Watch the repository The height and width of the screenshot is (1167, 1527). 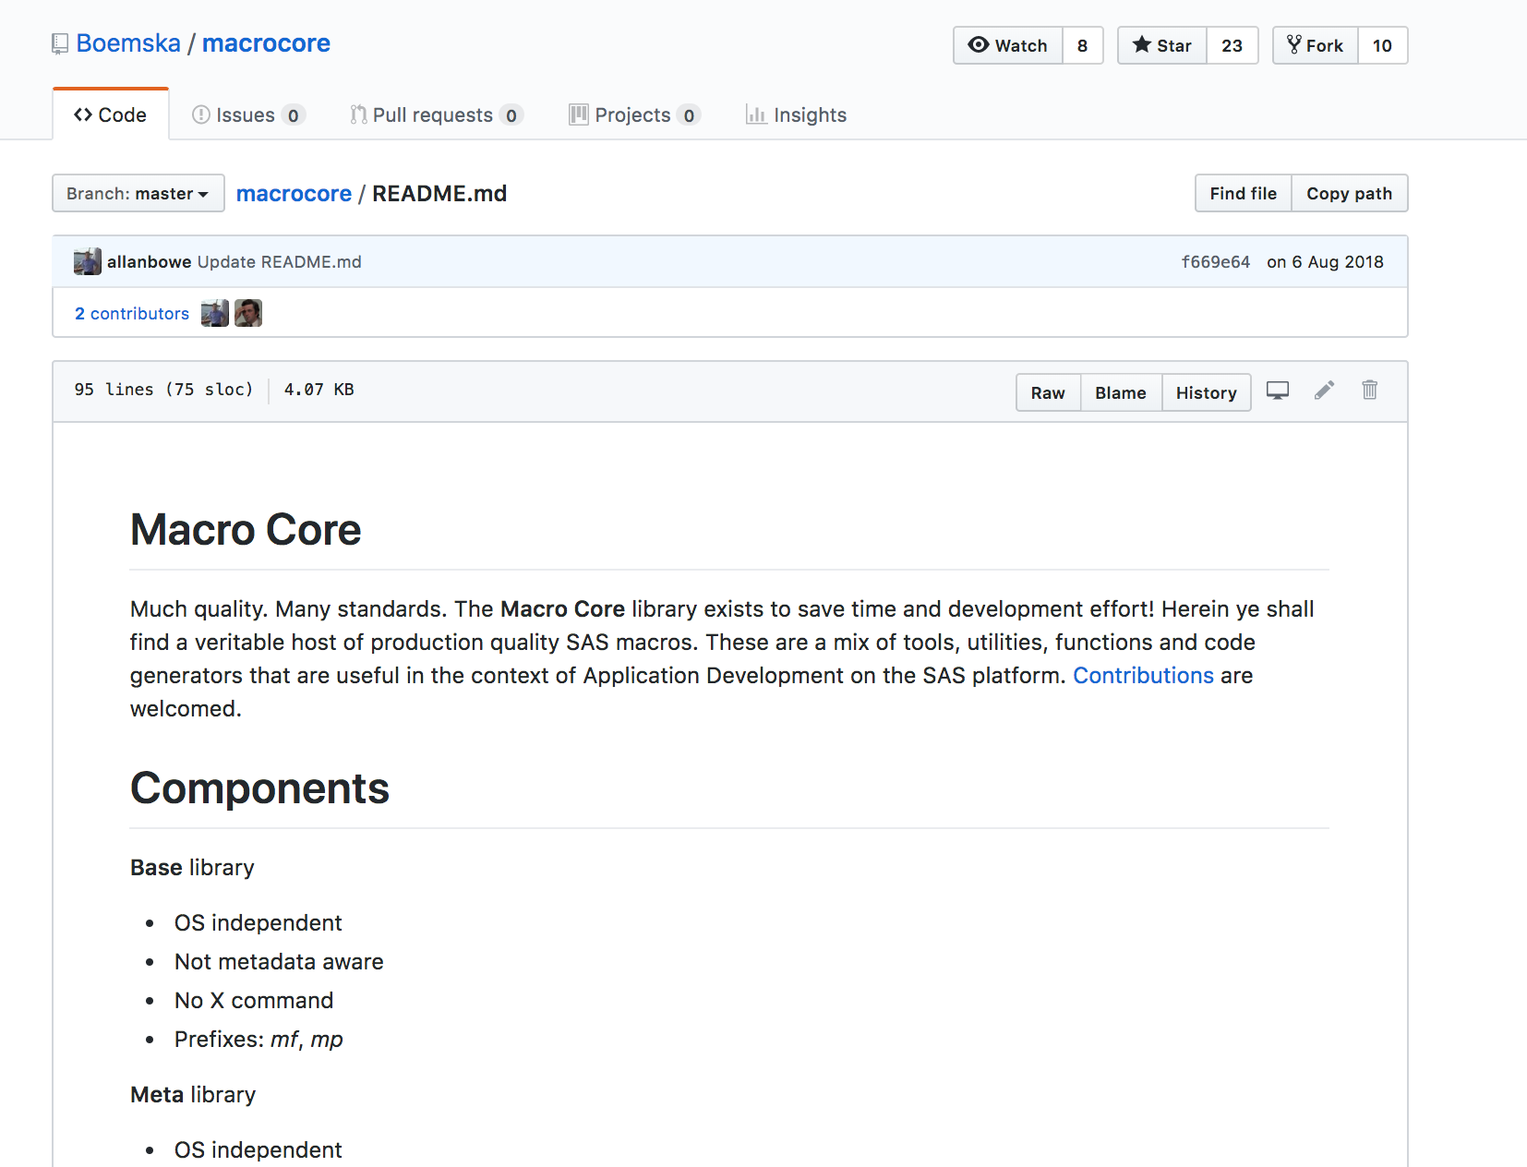pyautogui.click(x=1008, y=45)
